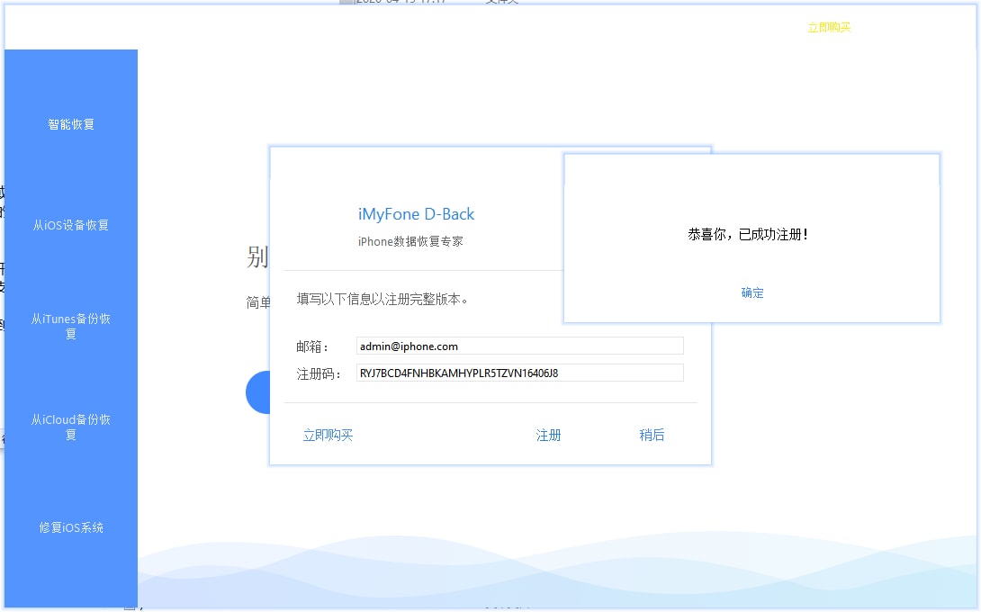
Task: Focus the 邮箱 email input field
Action: point(520,346)
